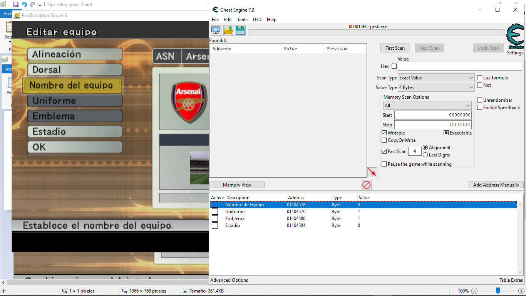Click the Next Scan button
Image resolution: width=526 pixels, height=296 pixels.
pos(429,48)
